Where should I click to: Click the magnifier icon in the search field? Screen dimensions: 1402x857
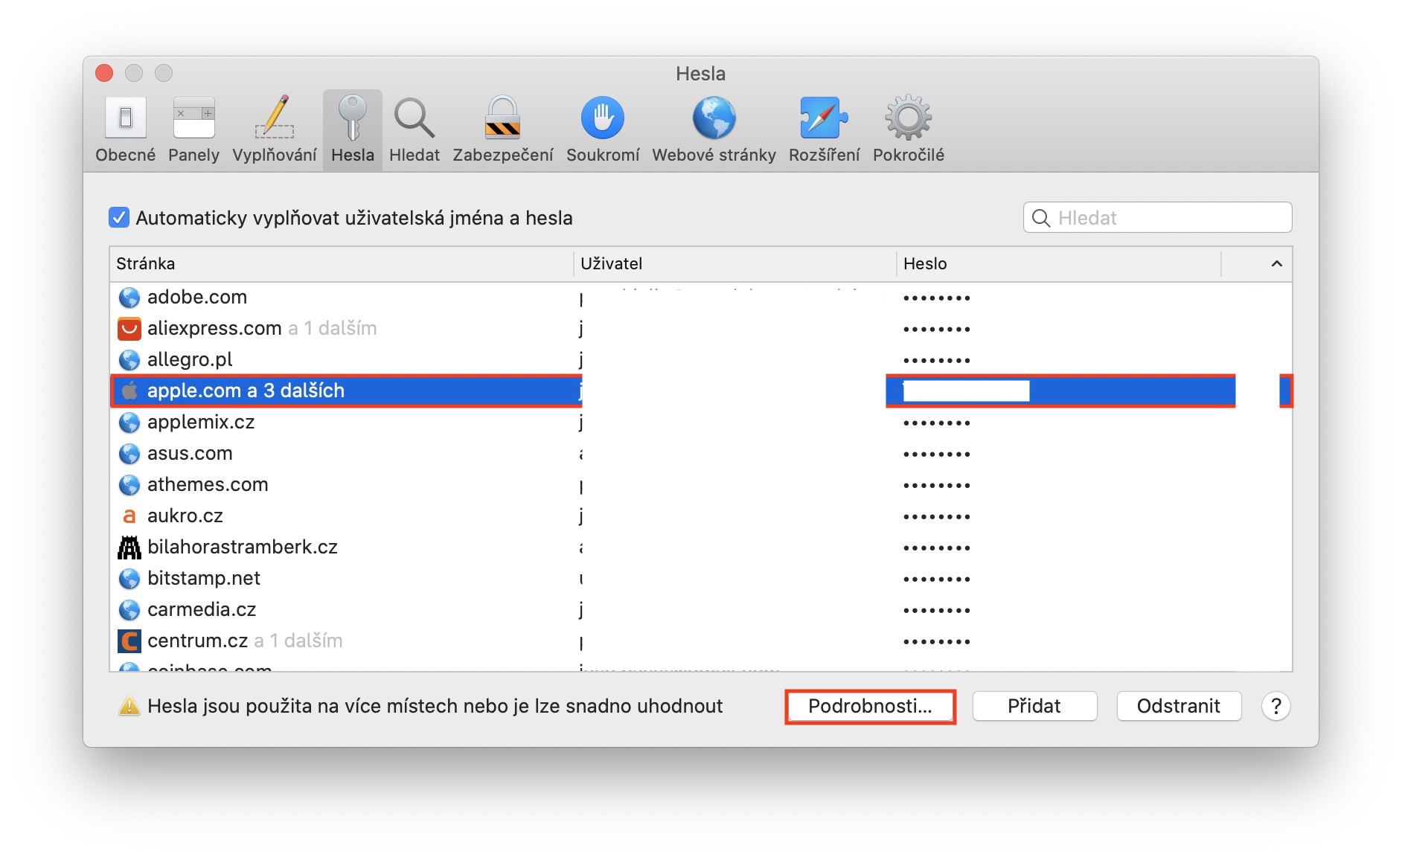tap(1041, 218)
